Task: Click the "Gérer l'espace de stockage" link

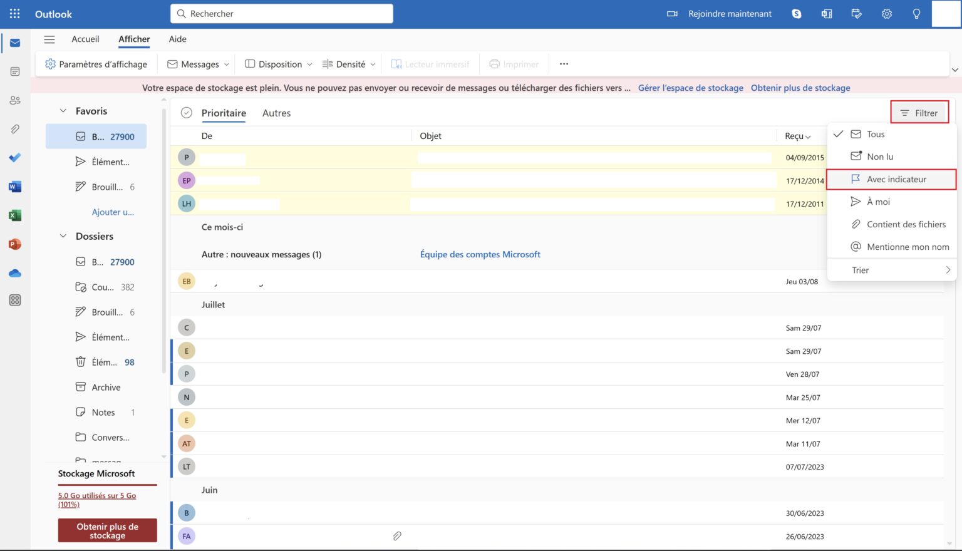Action: (690, 88)
